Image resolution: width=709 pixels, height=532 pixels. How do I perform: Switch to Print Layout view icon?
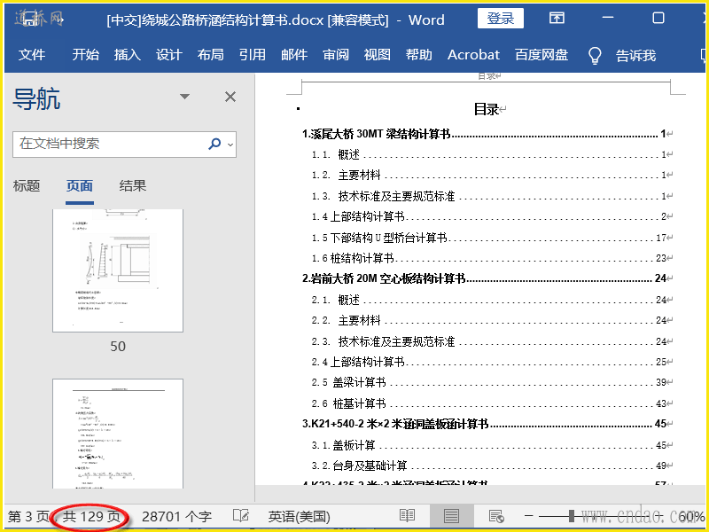[451, 516]
